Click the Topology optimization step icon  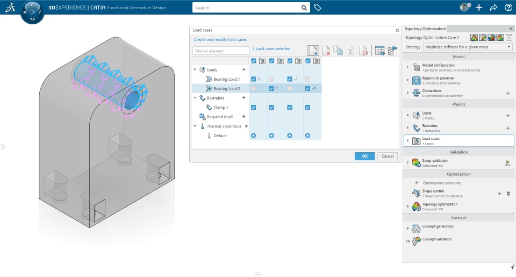coord(416,206)
